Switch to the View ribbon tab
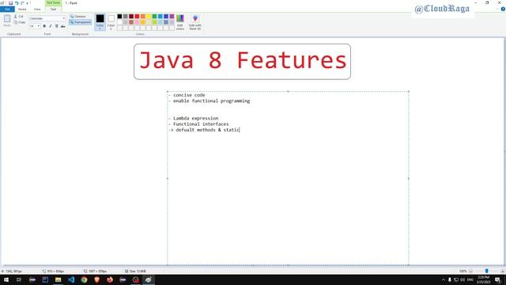The height and width of the screenshot is (285, 506). coord(37,9)
